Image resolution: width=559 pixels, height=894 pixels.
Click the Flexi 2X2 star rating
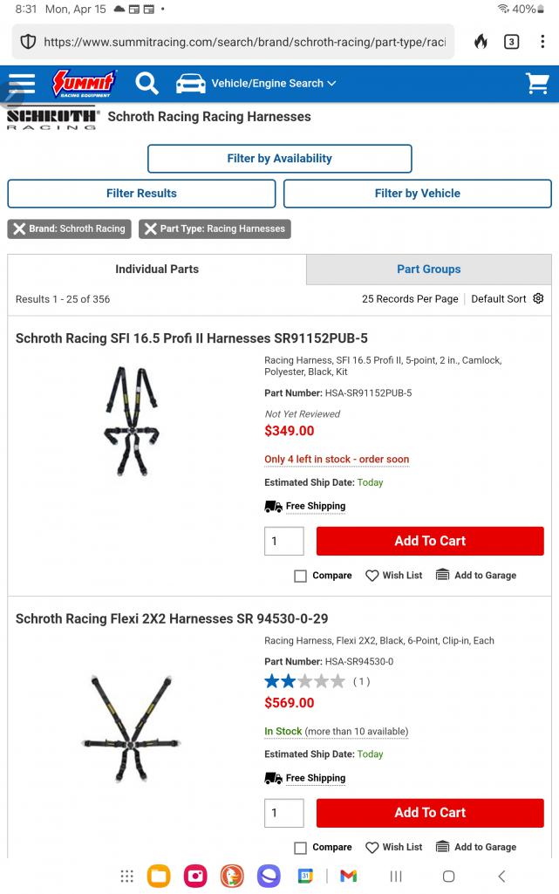point(304,681)
